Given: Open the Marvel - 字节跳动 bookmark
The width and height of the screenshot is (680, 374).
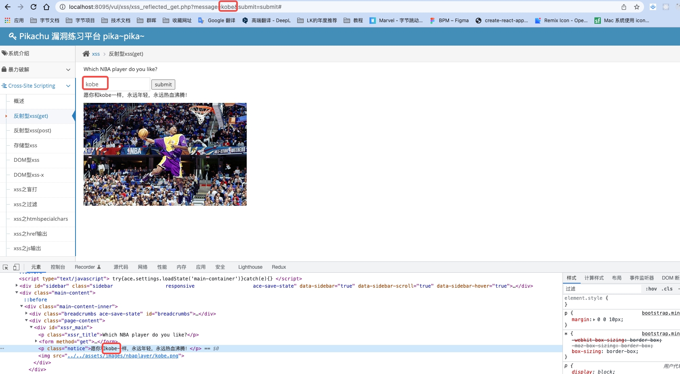Looking at the screenshot, I should point(396,20).
